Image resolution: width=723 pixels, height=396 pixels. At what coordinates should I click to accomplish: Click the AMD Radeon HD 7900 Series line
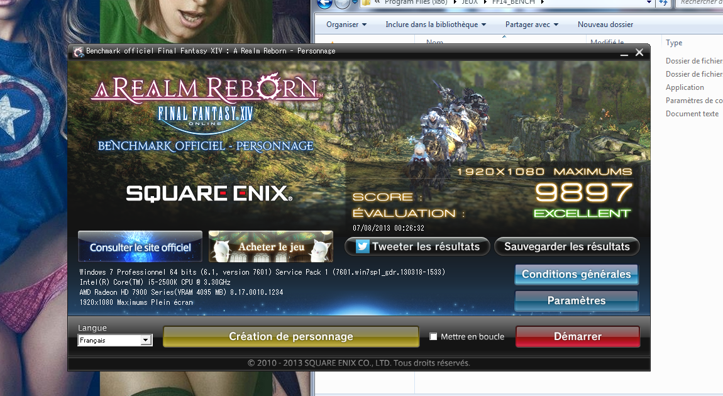181,292
